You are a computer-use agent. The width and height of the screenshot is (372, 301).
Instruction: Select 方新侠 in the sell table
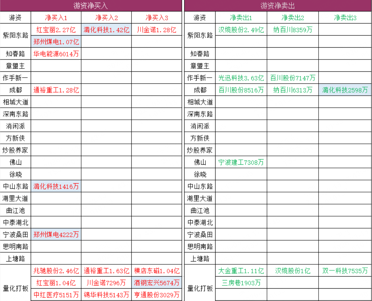[200, 138]
